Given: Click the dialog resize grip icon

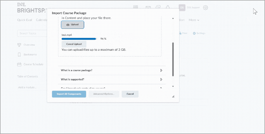Looking at the screenshot, I should tap(173, 96).
